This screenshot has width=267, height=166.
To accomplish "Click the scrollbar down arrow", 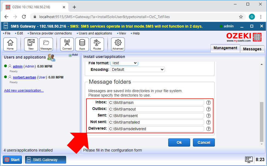I will [x=262, y=144].
